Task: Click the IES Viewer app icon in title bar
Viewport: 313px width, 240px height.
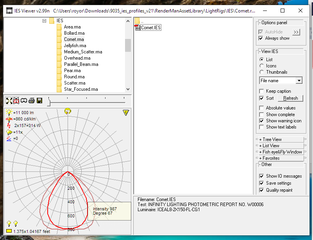Action: 9,11
